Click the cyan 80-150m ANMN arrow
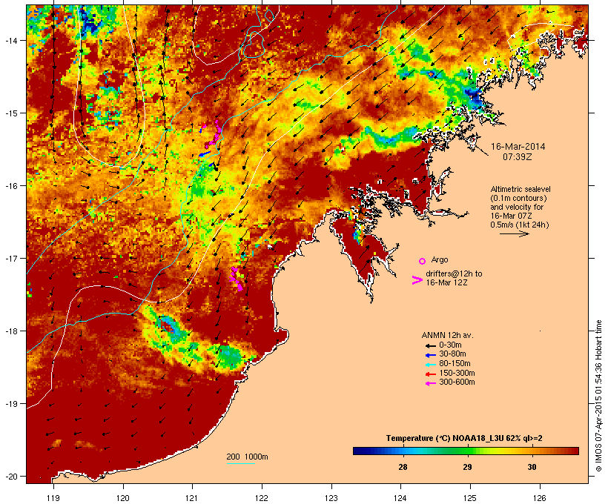The image size is (608, 504). click(x=430, y=365)
